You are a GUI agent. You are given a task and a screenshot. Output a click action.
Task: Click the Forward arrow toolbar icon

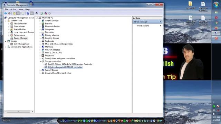9,13
